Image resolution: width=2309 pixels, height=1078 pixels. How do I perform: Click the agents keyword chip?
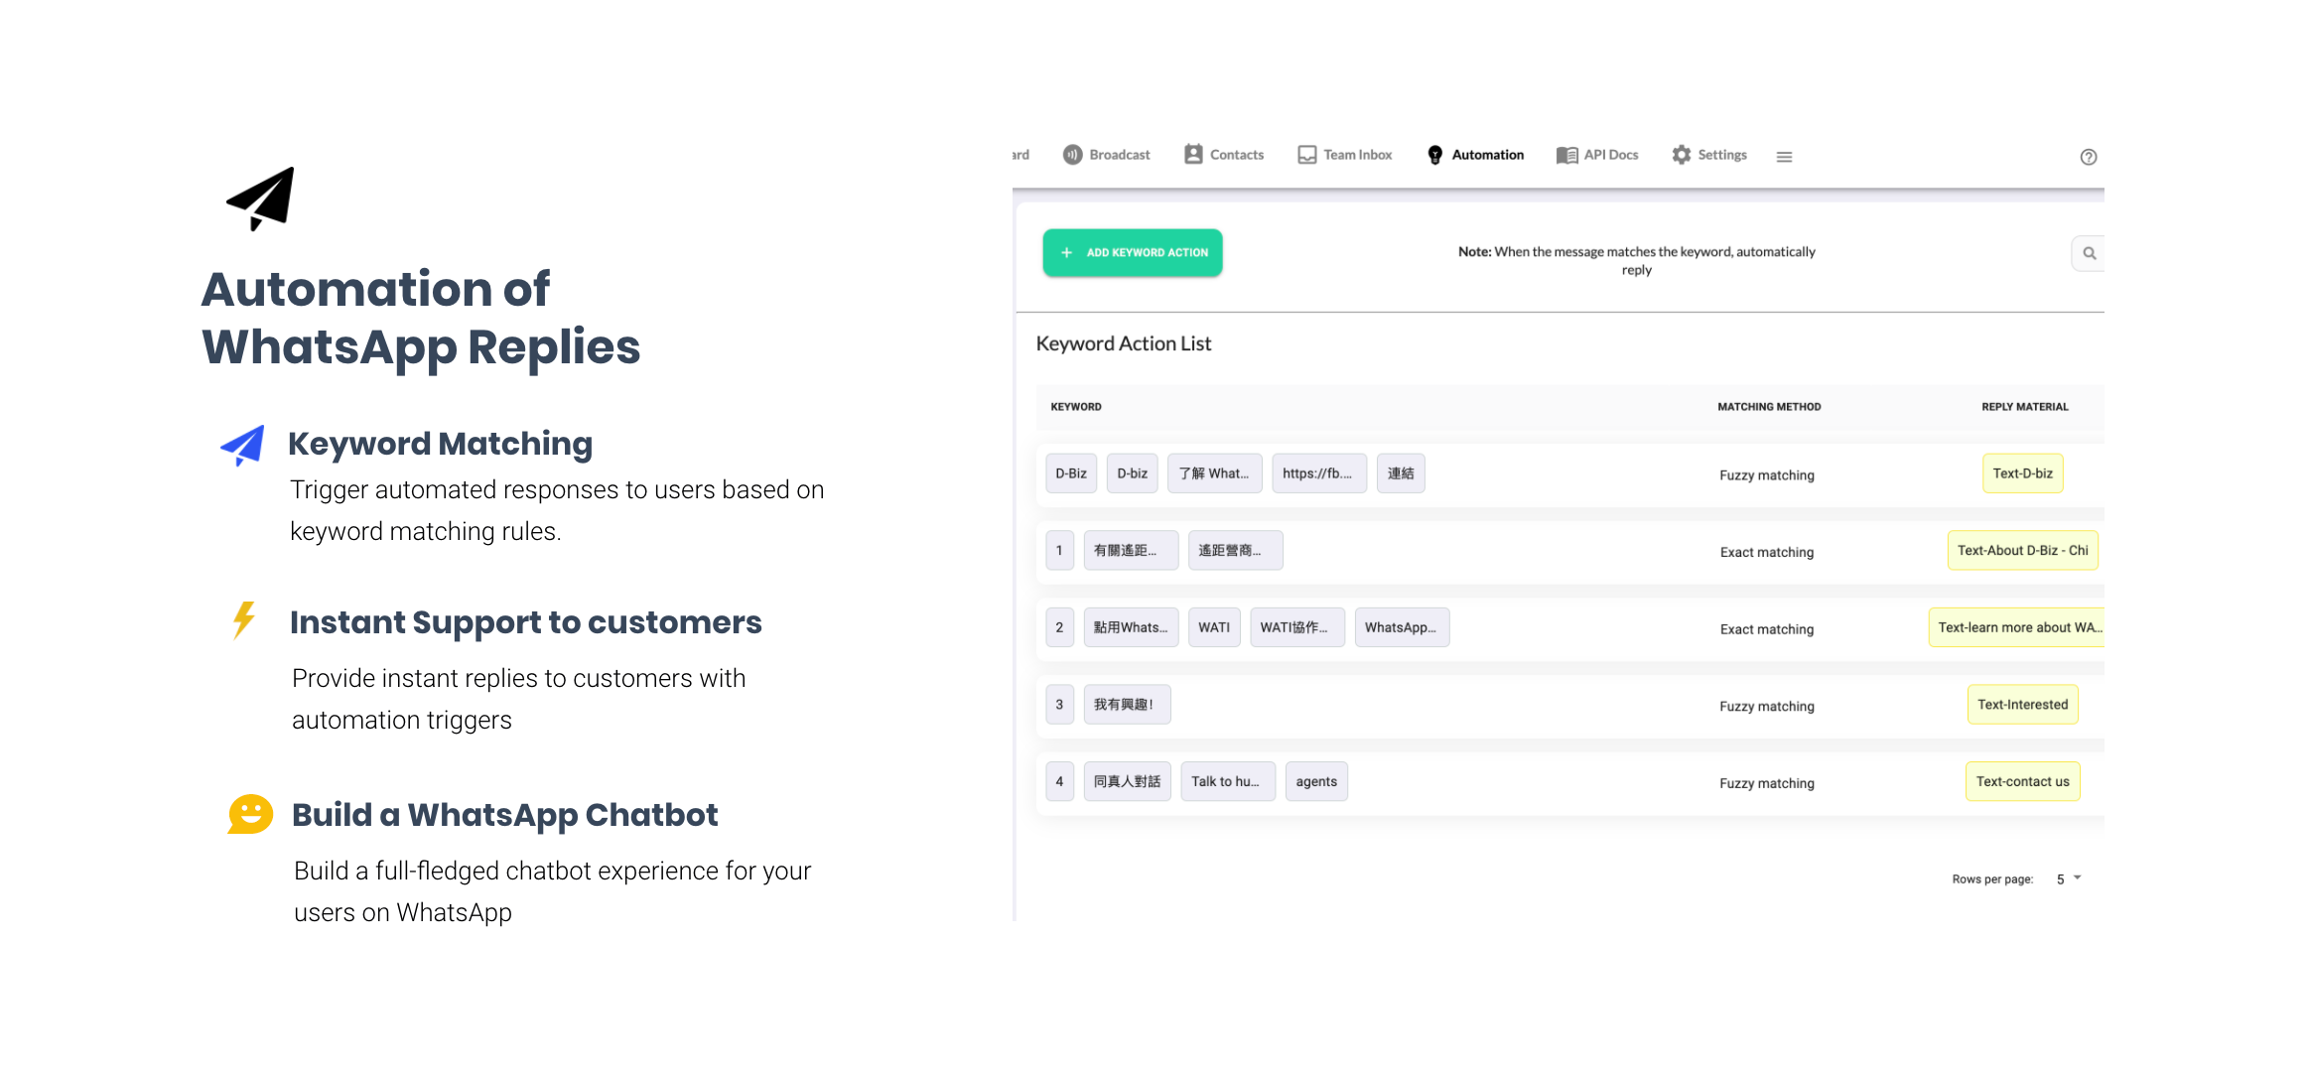coord(1316,782)
